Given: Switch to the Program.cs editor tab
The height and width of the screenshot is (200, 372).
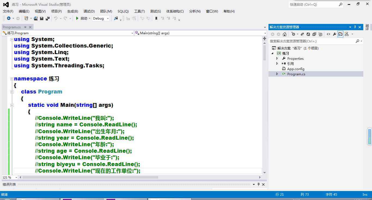Looking at the screenshot, I should pyautogui.click(x=12, y=27).
